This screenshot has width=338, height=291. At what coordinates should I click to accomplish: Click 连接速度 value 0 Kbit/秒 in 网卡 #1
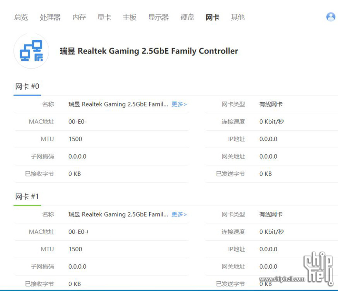tap(272, 232)
